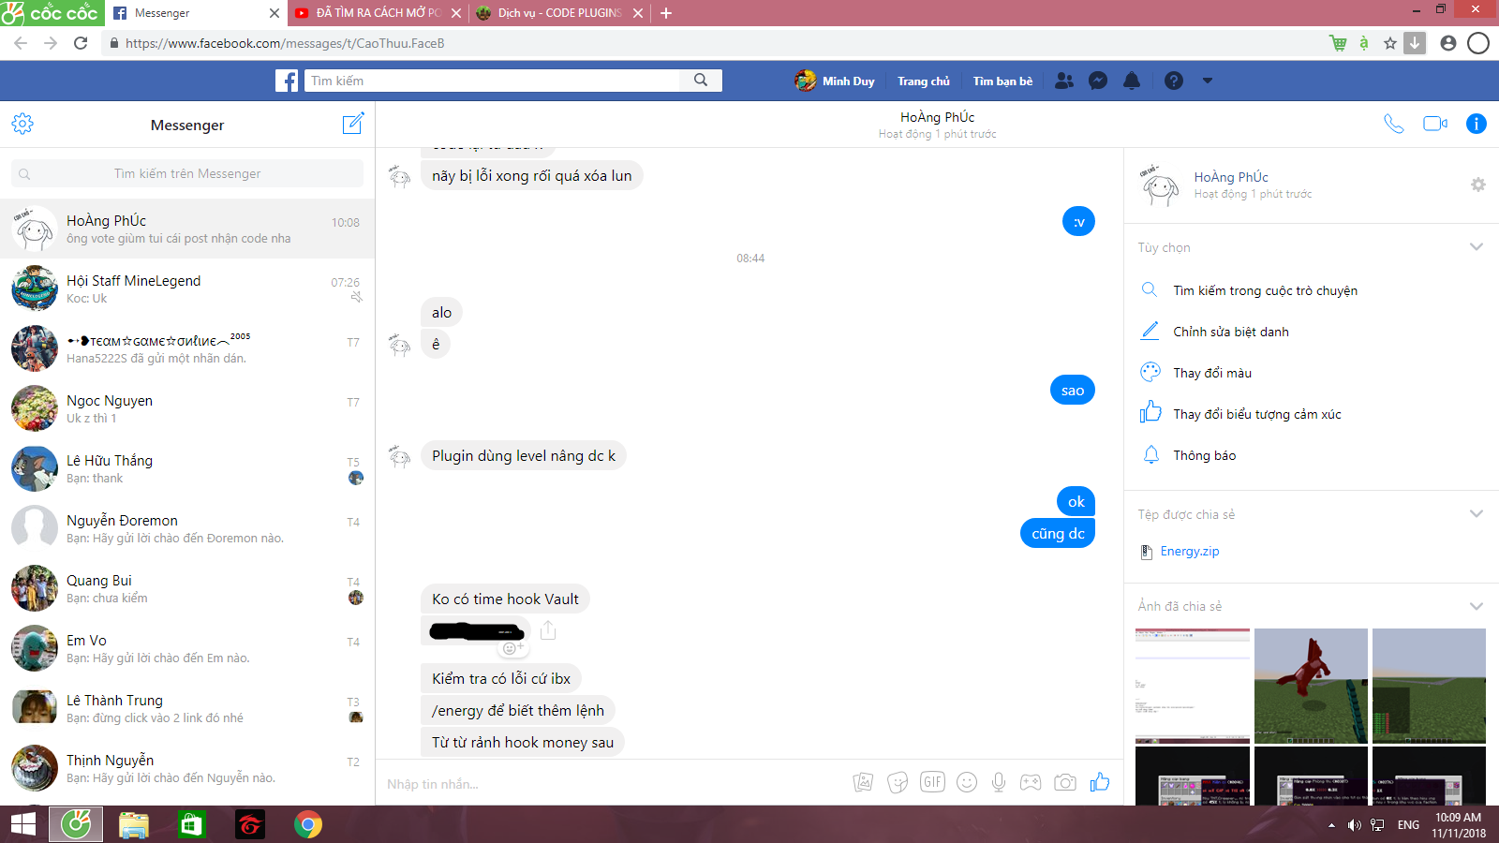
Task: Compose a new message
Action: pos(353,124)
